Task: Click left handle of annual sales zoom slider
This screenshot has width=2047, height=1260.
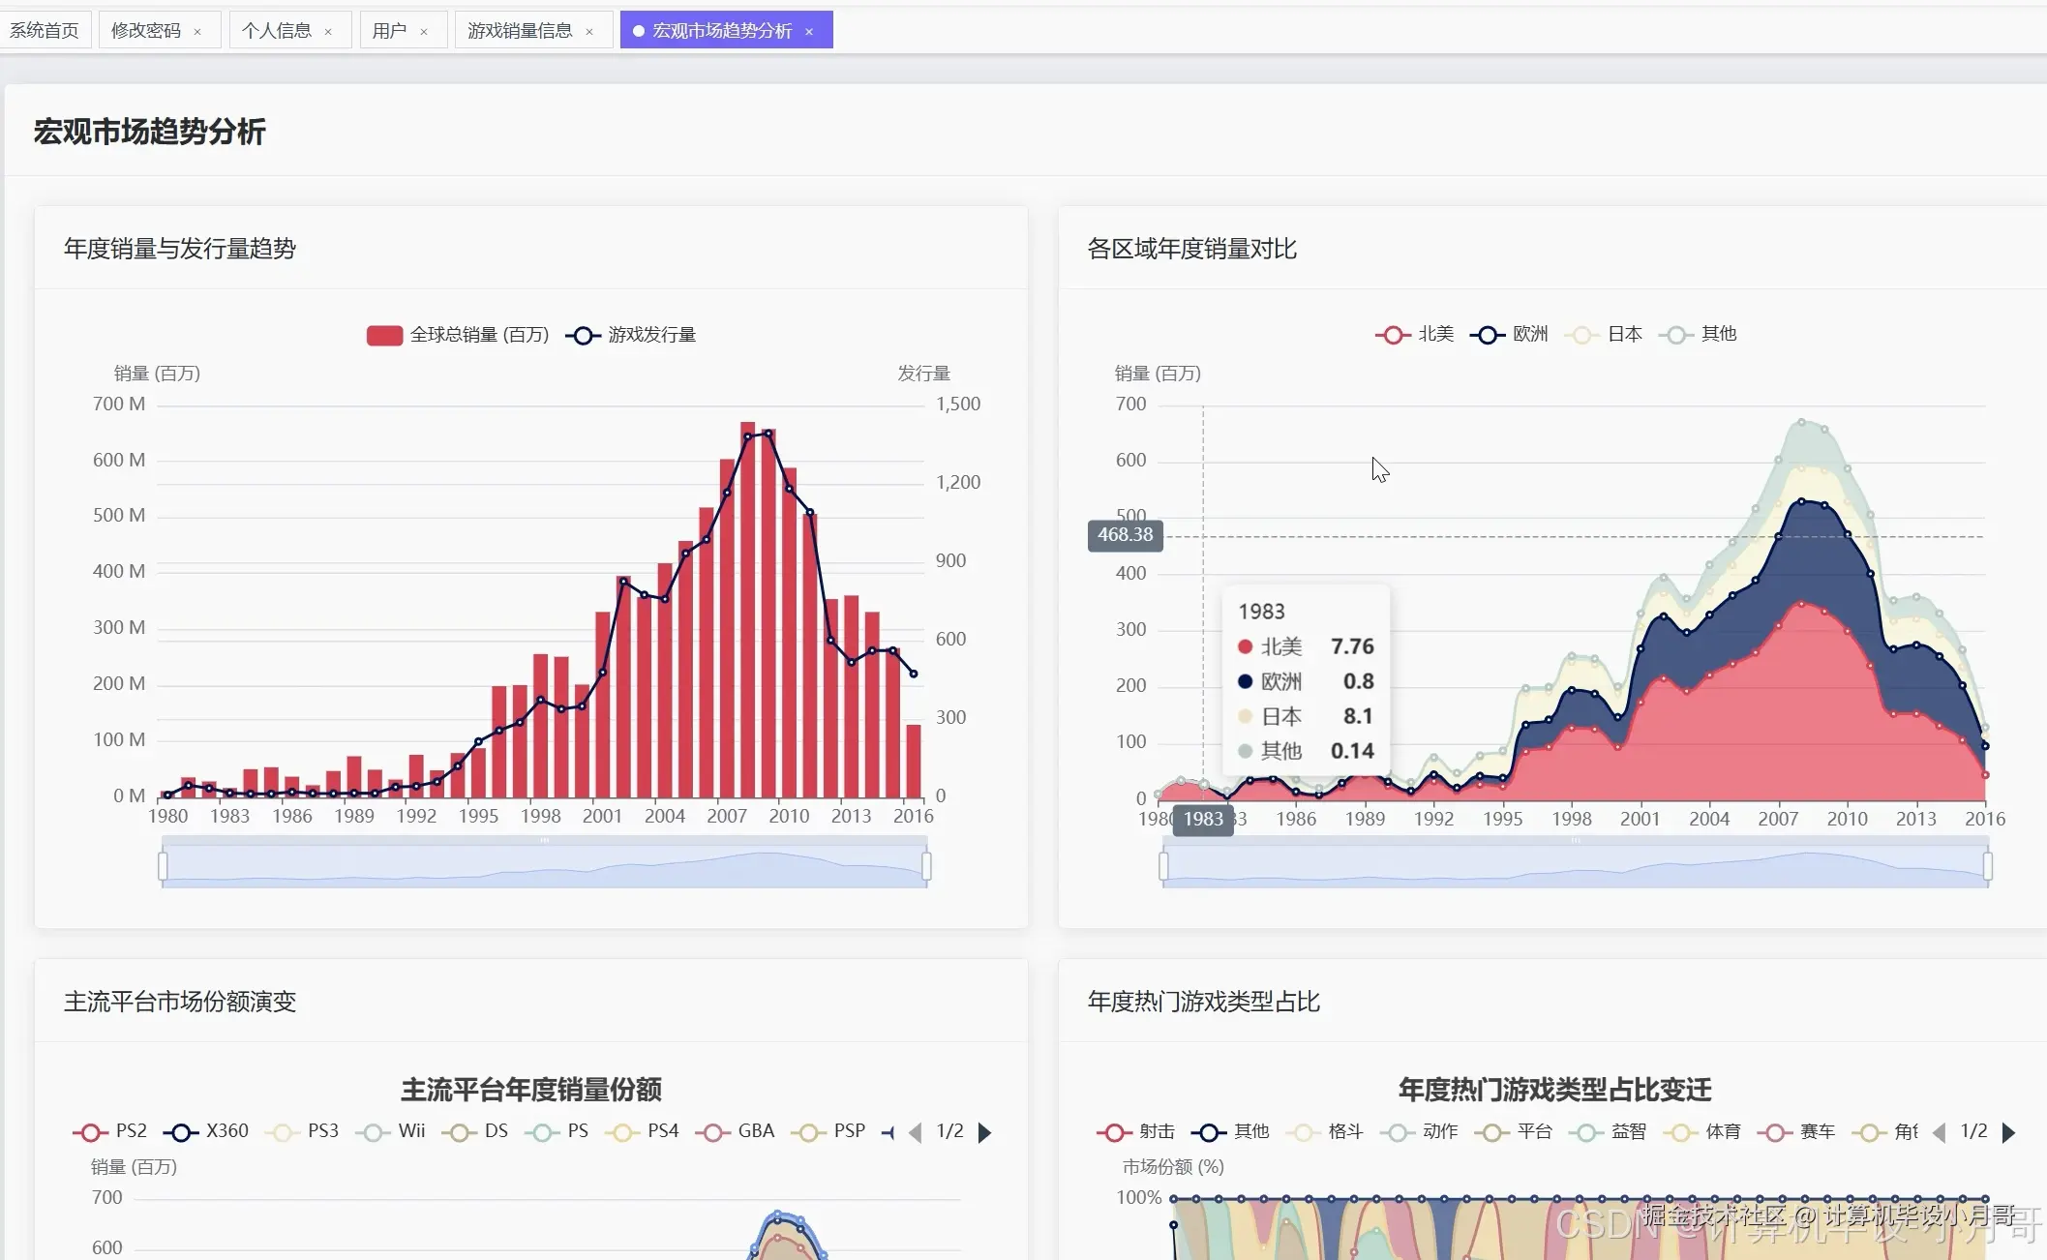Action: pyautogui.click(x=163, y=866)
